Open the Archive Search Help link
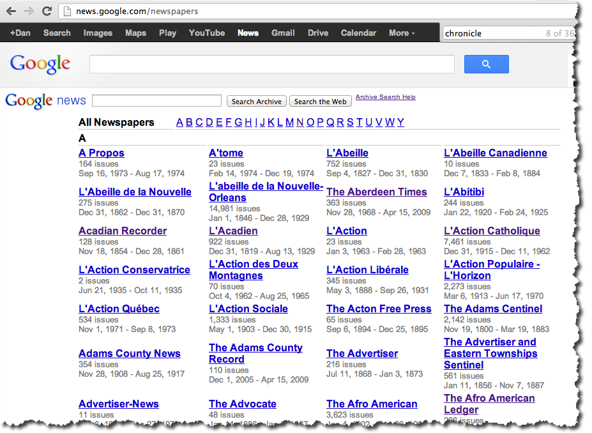592x433 pixels. [x=385, y=96]
